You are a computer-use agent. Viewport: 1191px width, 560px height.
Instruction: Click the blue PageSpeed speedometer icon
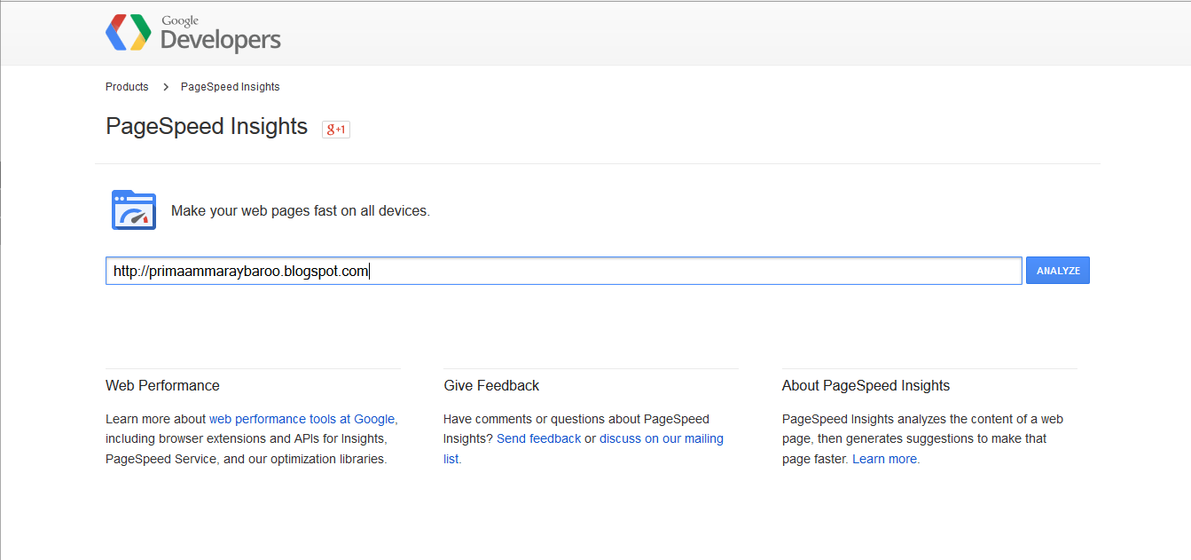coord(134,210)
